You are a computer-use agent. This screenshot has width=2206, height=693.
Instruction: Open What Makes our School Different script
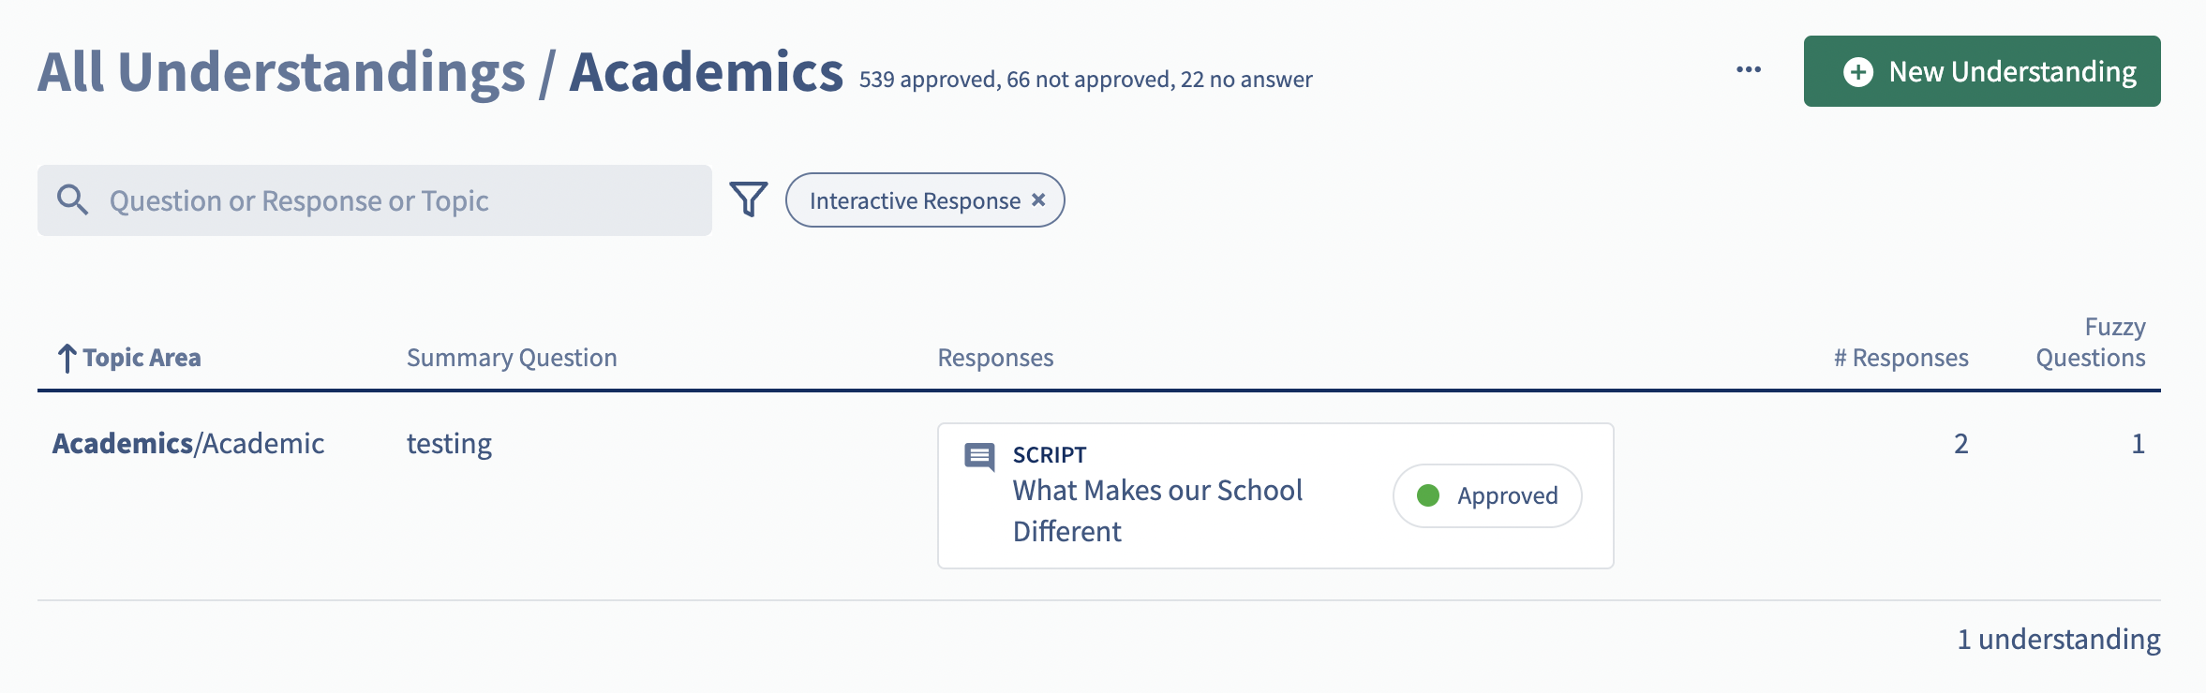[1157, 510]
